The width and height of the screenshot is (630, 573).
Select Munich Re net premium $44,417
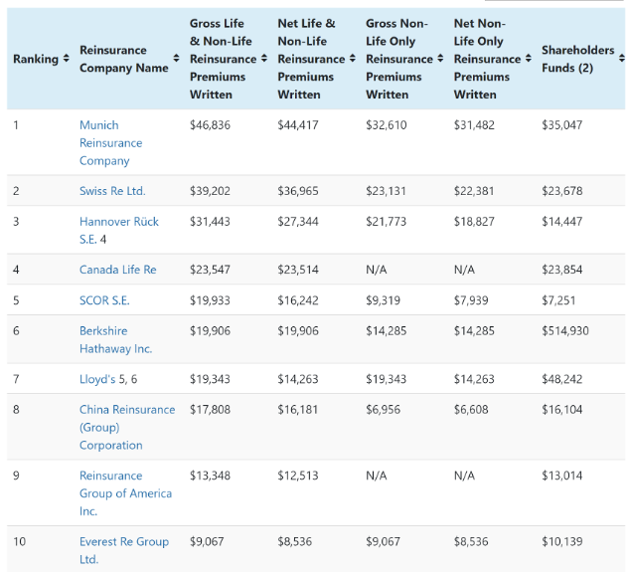(x=298, y=125)
